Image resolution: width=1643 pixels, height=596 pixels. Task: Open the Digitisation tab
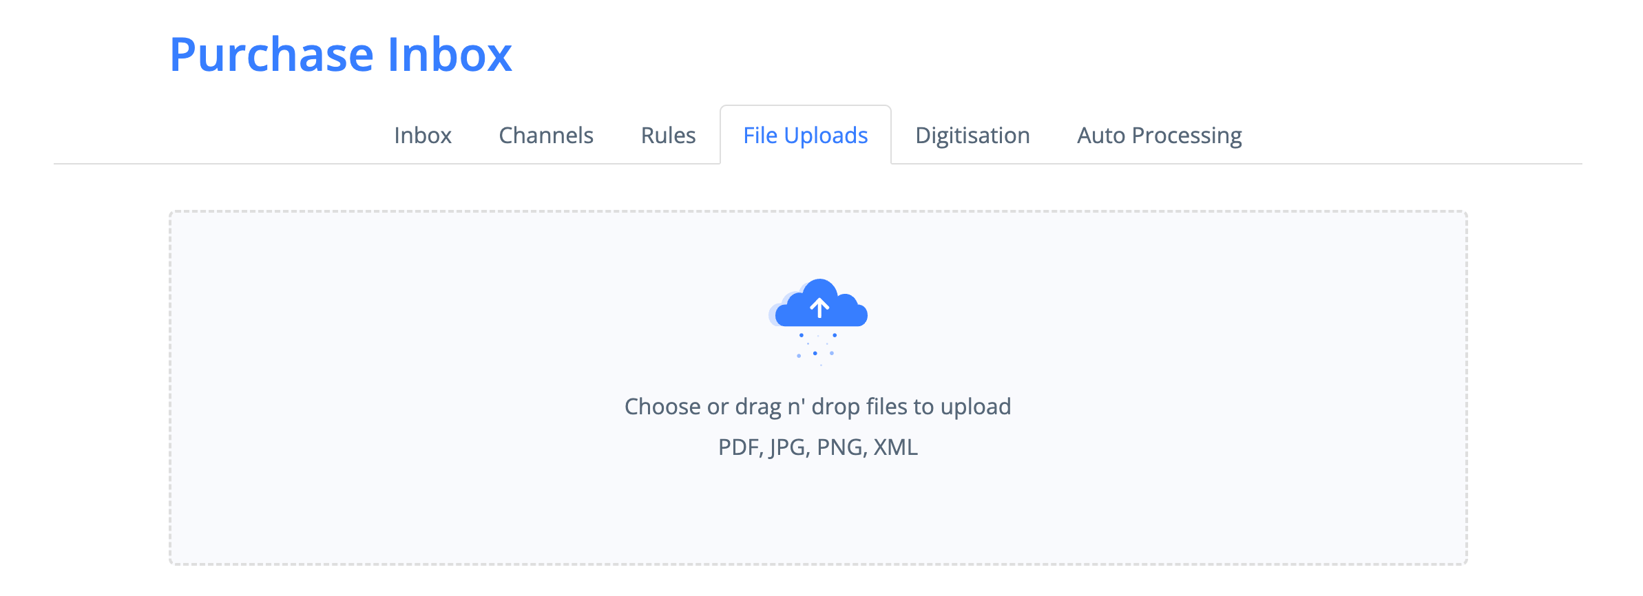click(972, 136)
